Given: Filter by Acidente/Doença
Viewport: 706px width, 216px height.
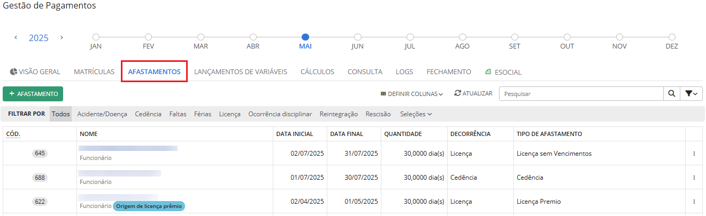Looking at the screenshot, I should [102, 114].
